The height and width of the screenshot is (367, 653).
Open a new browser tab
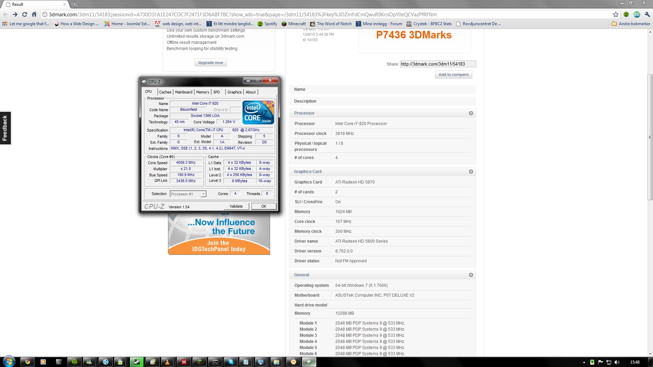(x=74, y=4)
